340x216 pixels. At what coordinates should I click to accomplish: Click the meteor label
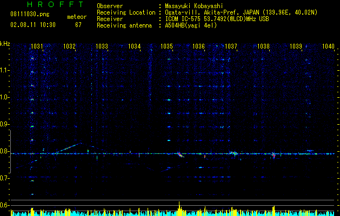click(x=77, y=17)
